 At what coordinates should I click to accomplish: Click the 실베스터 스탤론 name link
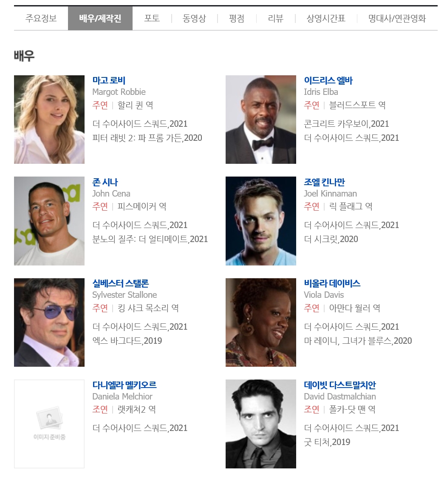coord(121,283)
